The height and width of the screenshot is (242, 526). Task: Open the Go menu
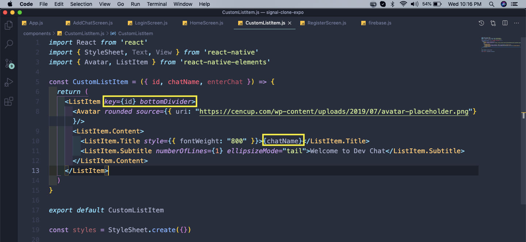[121, 4]
